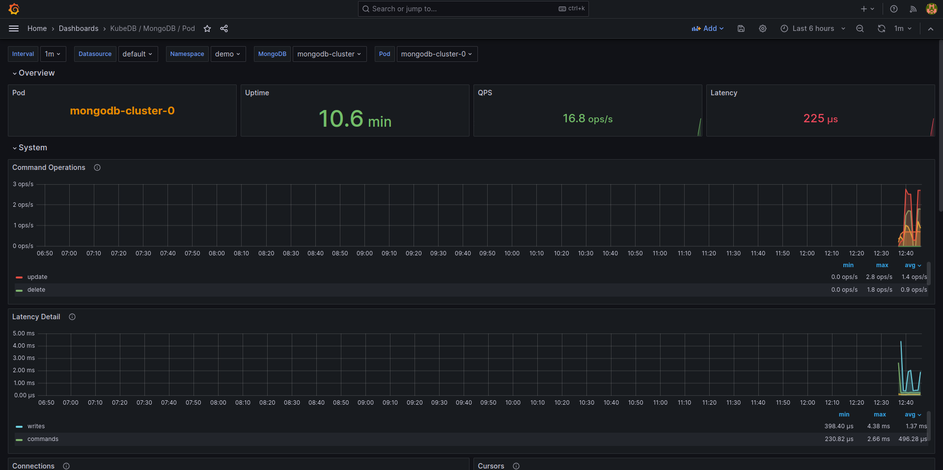Open dashboard settings gear
Viewport: 943px width, 470px height.
pos(763,28)
